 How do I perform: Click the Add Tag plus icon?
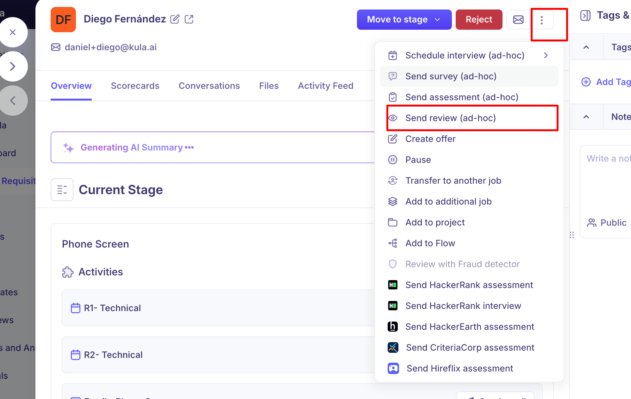coord(586,82)
